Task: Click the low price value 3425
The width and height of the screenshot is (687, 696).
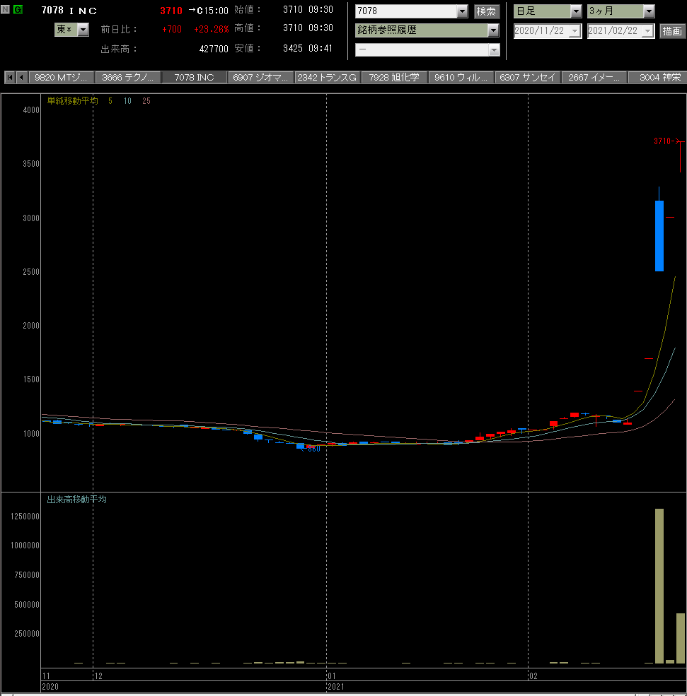Action: [293, 48]
